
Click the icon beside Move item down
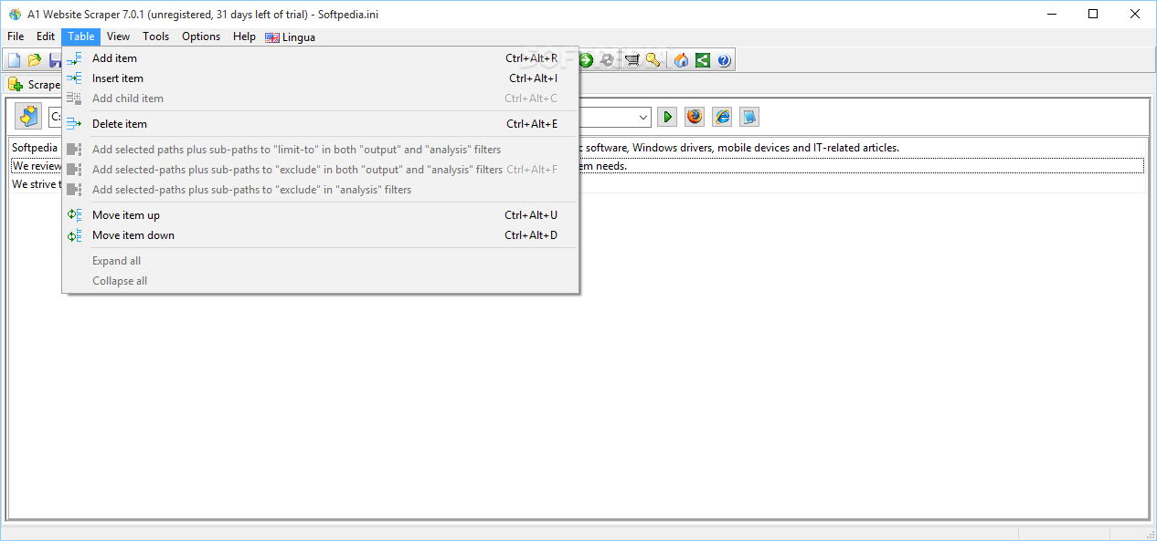point(75,235)
